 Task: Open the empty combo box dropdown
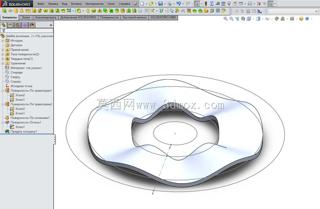click(316, 11)
